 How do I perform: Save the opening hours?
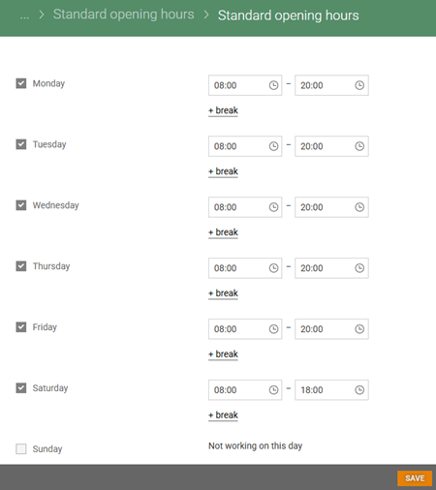pyautogui.click(x=415, y=478)
